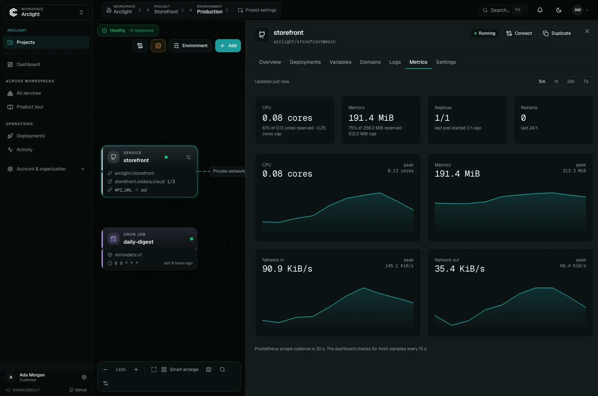The image size is (598, 396).
Task: Switch to the Variables tab
Action: coord(340,62)
